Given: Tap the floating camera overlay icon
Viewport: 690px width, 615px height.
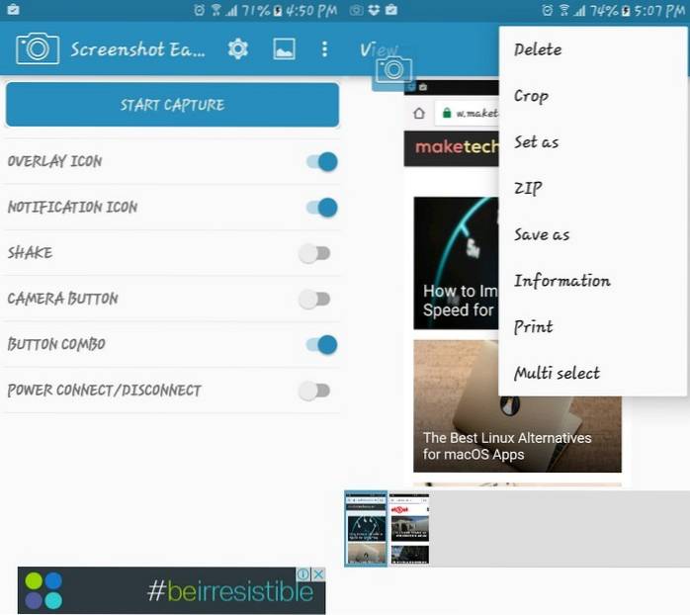Looking at the screenshot, I should click(x=392, y=70).
